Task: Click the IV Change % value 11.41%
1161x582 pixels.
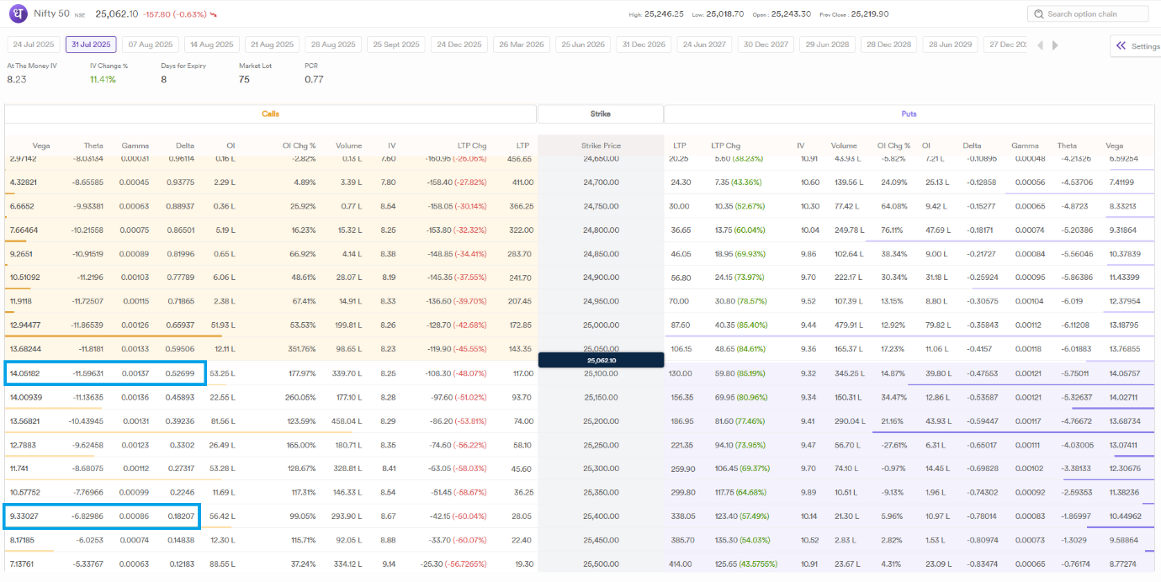Action: (103, 79)
